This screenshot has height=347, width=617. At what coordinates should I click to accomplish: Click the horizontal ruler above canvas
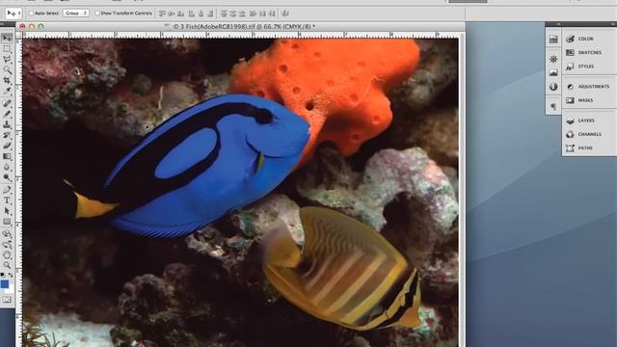pyautogui.click(x=241, y=35)
